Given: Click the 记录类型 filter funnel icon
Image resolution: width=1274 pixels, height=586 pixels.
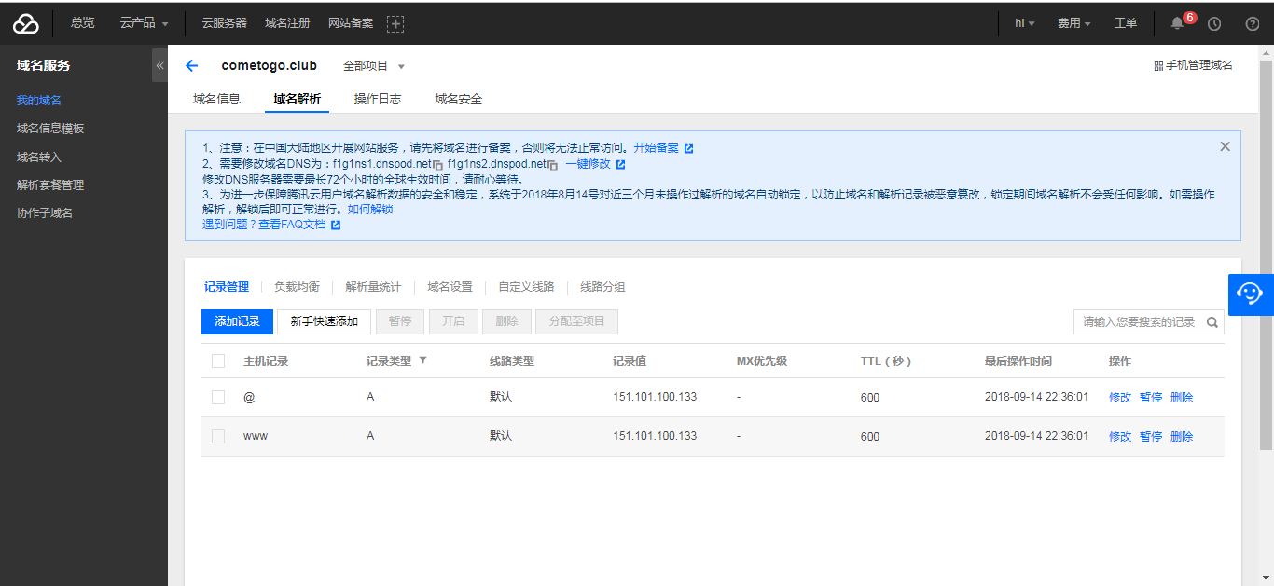Looking at the screenshot, I should 422,360.
